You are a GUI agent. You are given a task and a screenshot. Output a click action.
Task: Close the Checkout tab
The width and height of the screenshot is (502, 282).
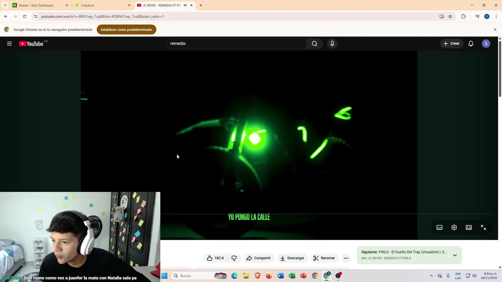tap(129, 5)
